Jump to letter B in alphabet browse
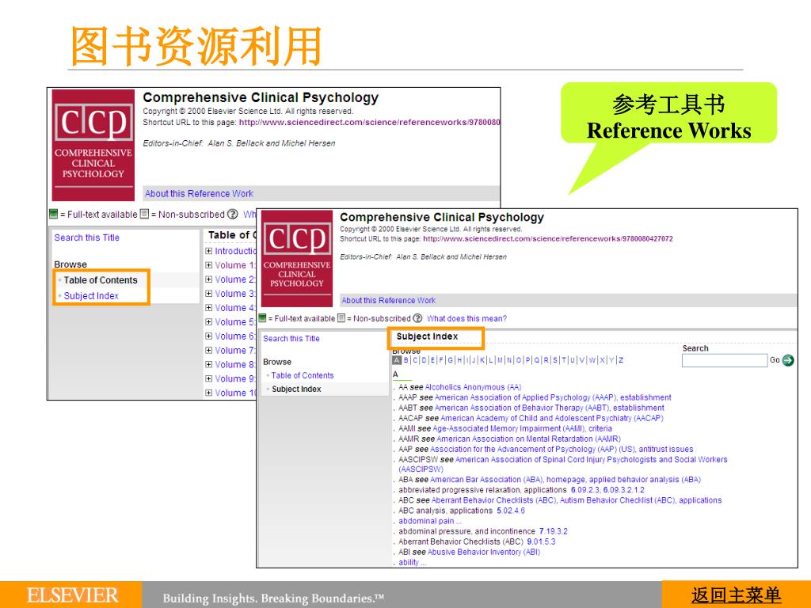Screen dimensions: 811x608 [406, 360]
